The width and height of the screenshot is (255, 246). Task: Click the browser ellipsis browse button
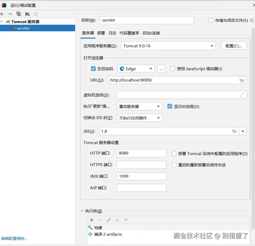tap(161, 69)
